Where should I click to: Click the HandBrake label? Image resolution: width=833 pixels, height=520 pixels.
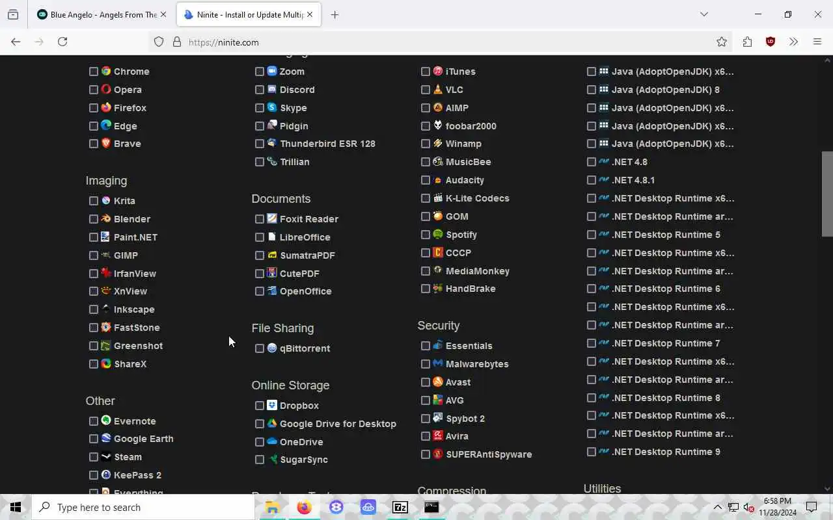click(471, 289)
